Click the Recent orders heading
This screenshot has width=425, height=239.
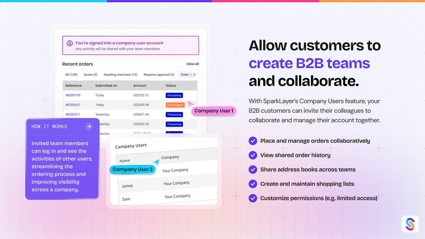[78, 64]
